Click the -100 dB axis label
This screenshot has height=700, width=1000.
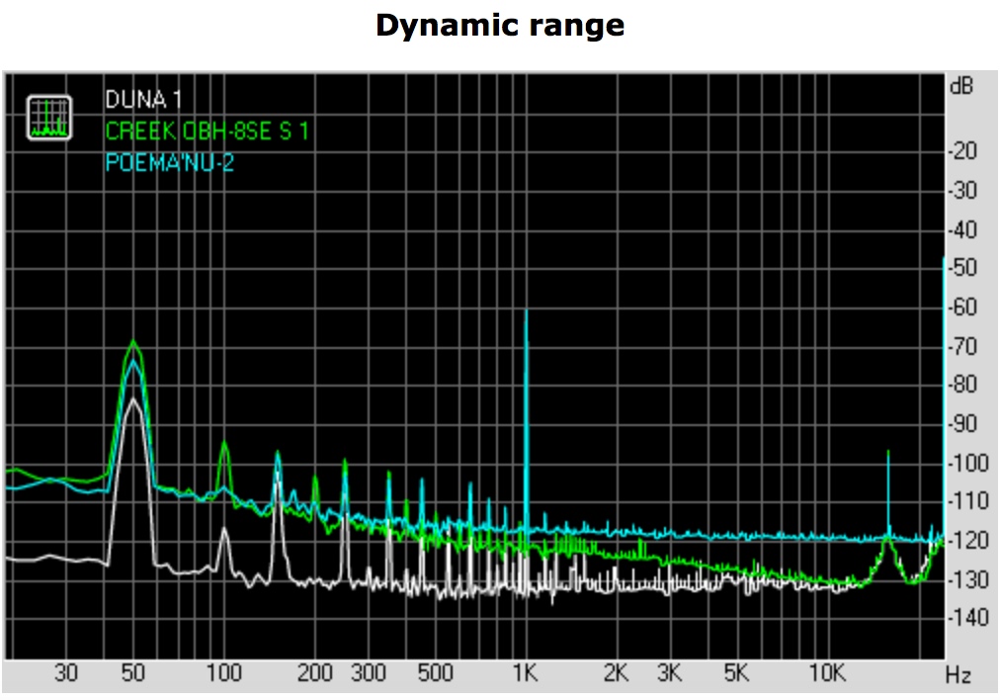[962, 464]
